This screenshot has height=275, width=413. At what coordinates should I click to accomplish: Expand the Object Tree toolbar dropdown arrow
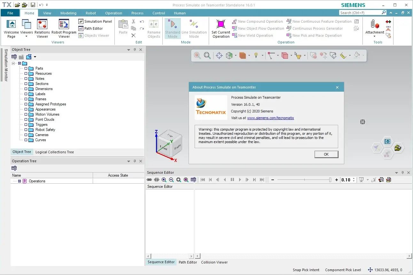click(x=35, y=57)
